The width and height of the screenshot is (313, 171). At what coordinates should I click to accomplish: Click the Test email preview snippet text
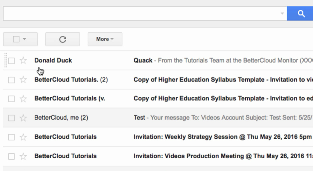coord(232,118)
